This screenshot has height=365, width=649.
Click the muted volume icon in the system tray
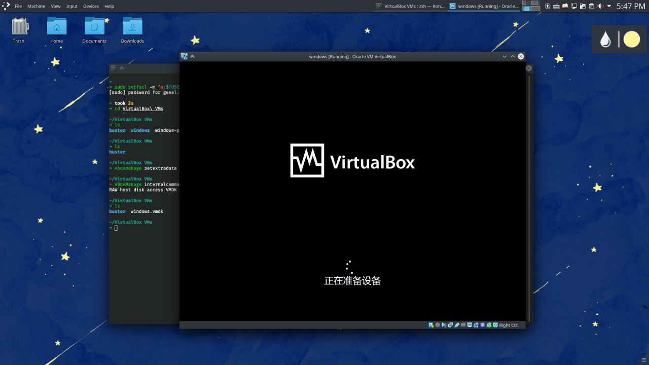tap(600, 6)
